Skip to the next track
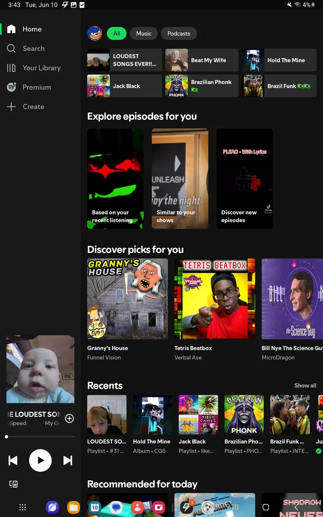The height and width of the screenshot is (517, 323). [68, 460]
